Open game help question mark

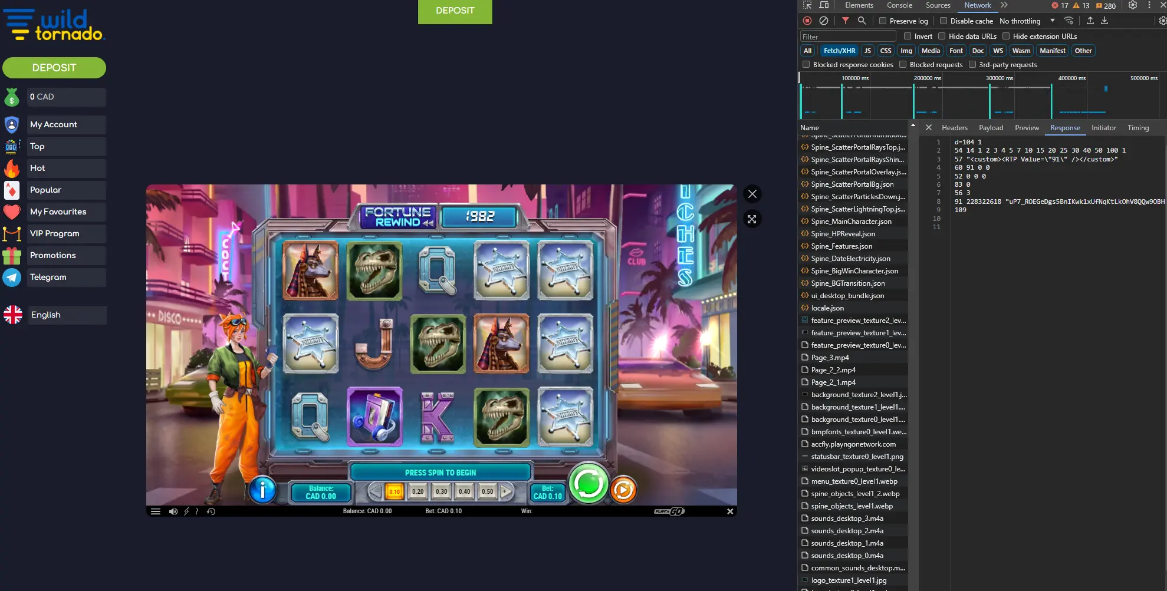tap(197, 511)
